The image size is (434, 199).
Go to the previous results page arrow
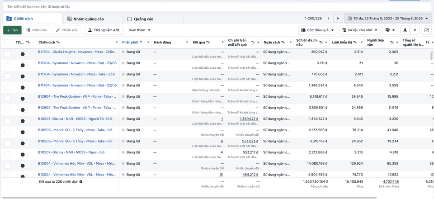[328, 19]
